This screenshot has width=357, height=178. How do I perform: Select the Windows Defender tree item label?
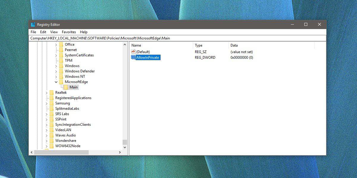80,71
